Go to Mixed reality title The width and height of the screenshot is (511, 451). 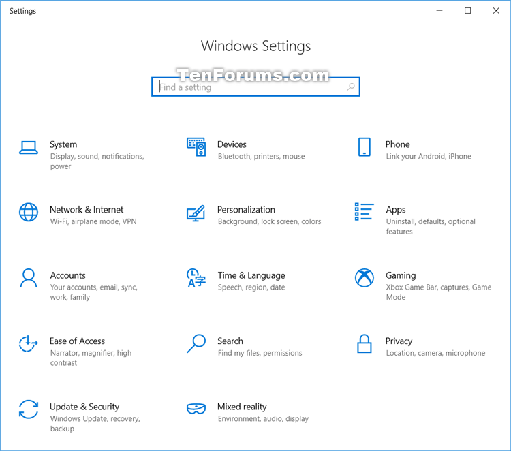click(x=242, y=407)
